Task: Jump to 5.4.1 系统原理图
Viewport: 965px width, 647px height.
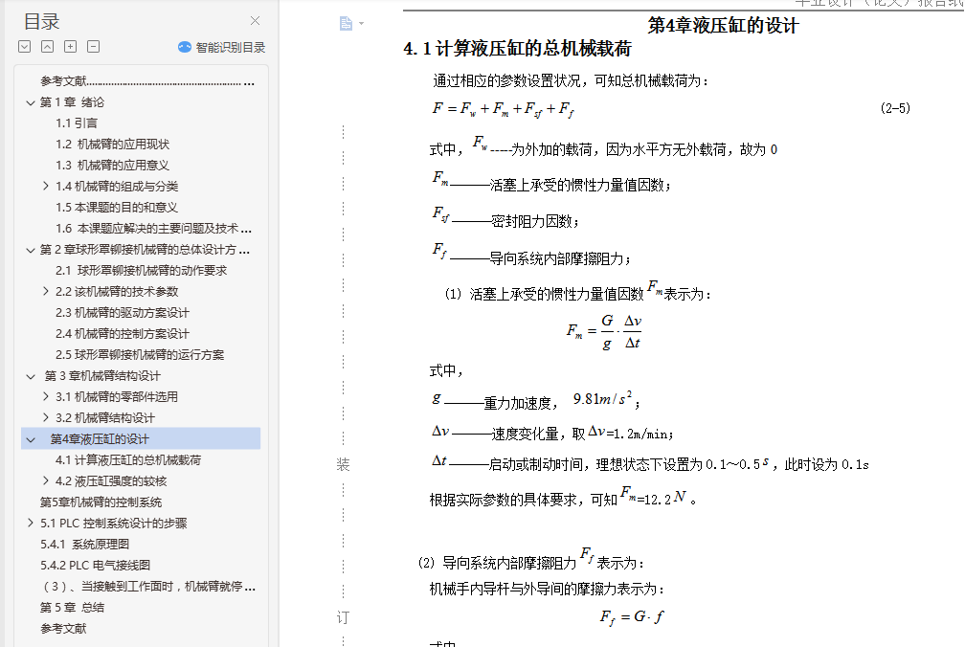Action: (85, 544)
